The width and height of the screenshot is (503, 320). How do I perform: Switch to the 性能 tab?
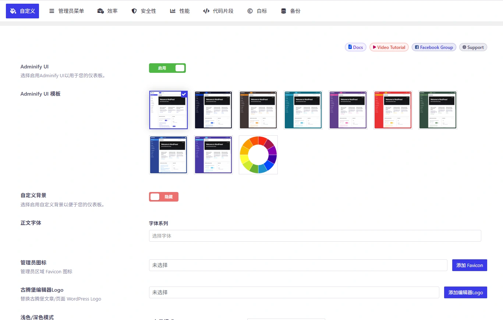click(x=180, y=11)
